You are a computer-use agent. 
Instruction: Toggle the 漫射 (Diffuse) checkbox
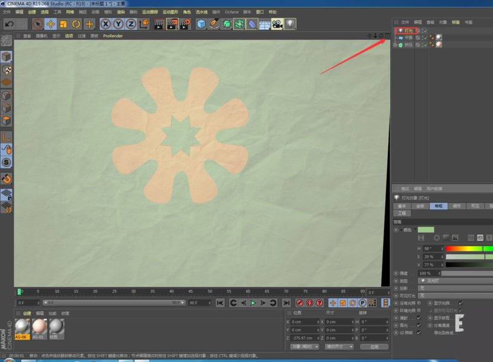(419, 318)
